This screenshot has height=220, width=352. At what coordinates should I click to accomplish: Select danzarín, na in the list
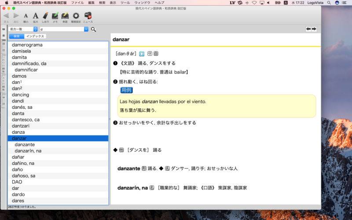[x=58, y=151]
